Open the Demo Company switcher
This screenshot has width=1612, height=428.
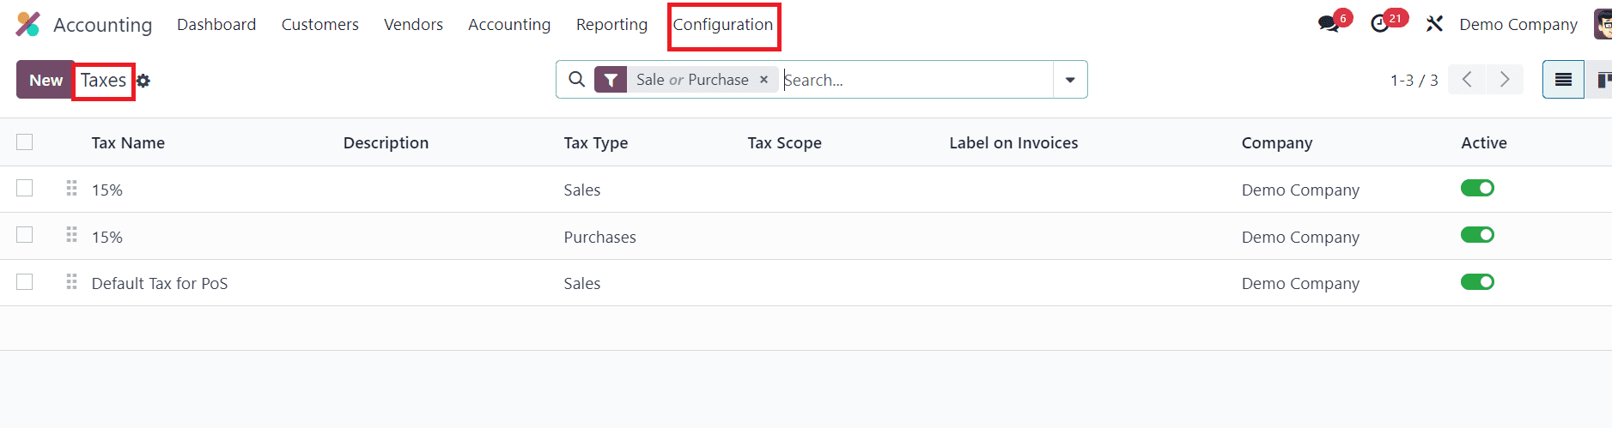pyautogui.click(x=1518, y=24)
